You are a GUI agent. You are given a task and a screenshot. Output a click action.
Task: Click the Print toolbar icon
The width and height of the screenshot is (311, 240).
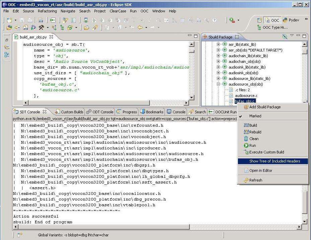tap(30, 20)
